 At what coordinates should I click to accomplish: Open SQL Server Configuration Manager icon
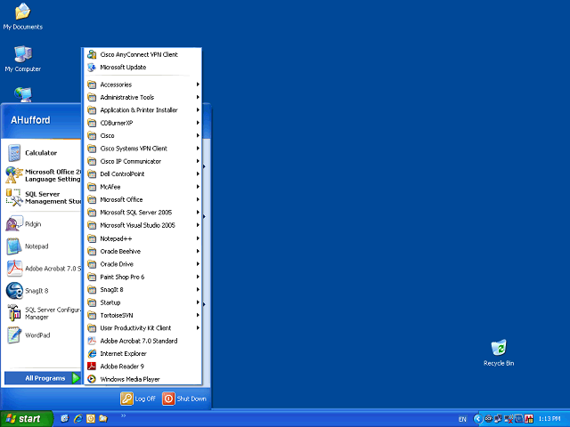(x=14, y=313)
